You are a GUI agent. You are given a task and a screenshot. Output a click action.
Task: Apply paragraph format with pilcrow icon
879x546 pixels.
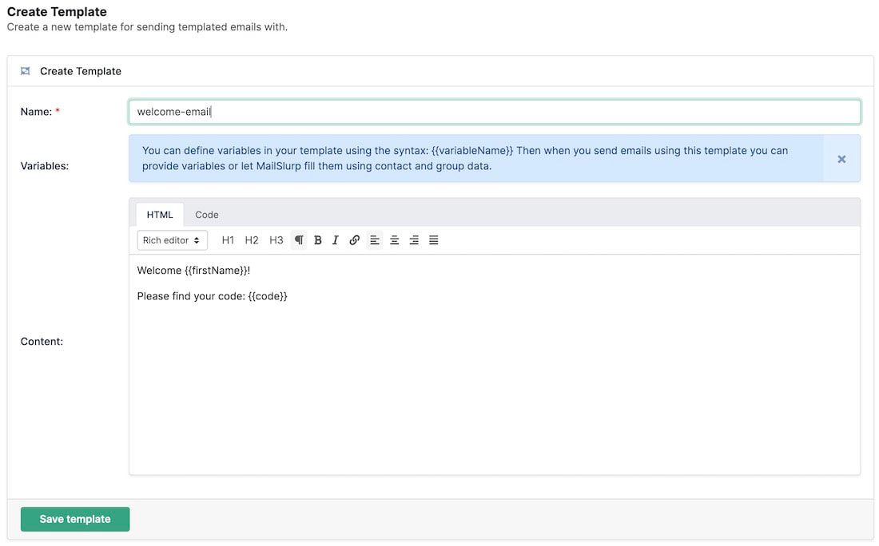[x=299, y=240]
